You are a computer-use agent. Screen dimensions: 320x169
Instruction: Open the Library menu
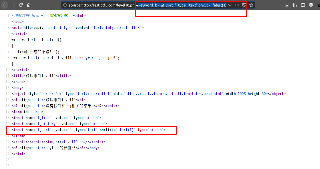[x=295, y=5]
